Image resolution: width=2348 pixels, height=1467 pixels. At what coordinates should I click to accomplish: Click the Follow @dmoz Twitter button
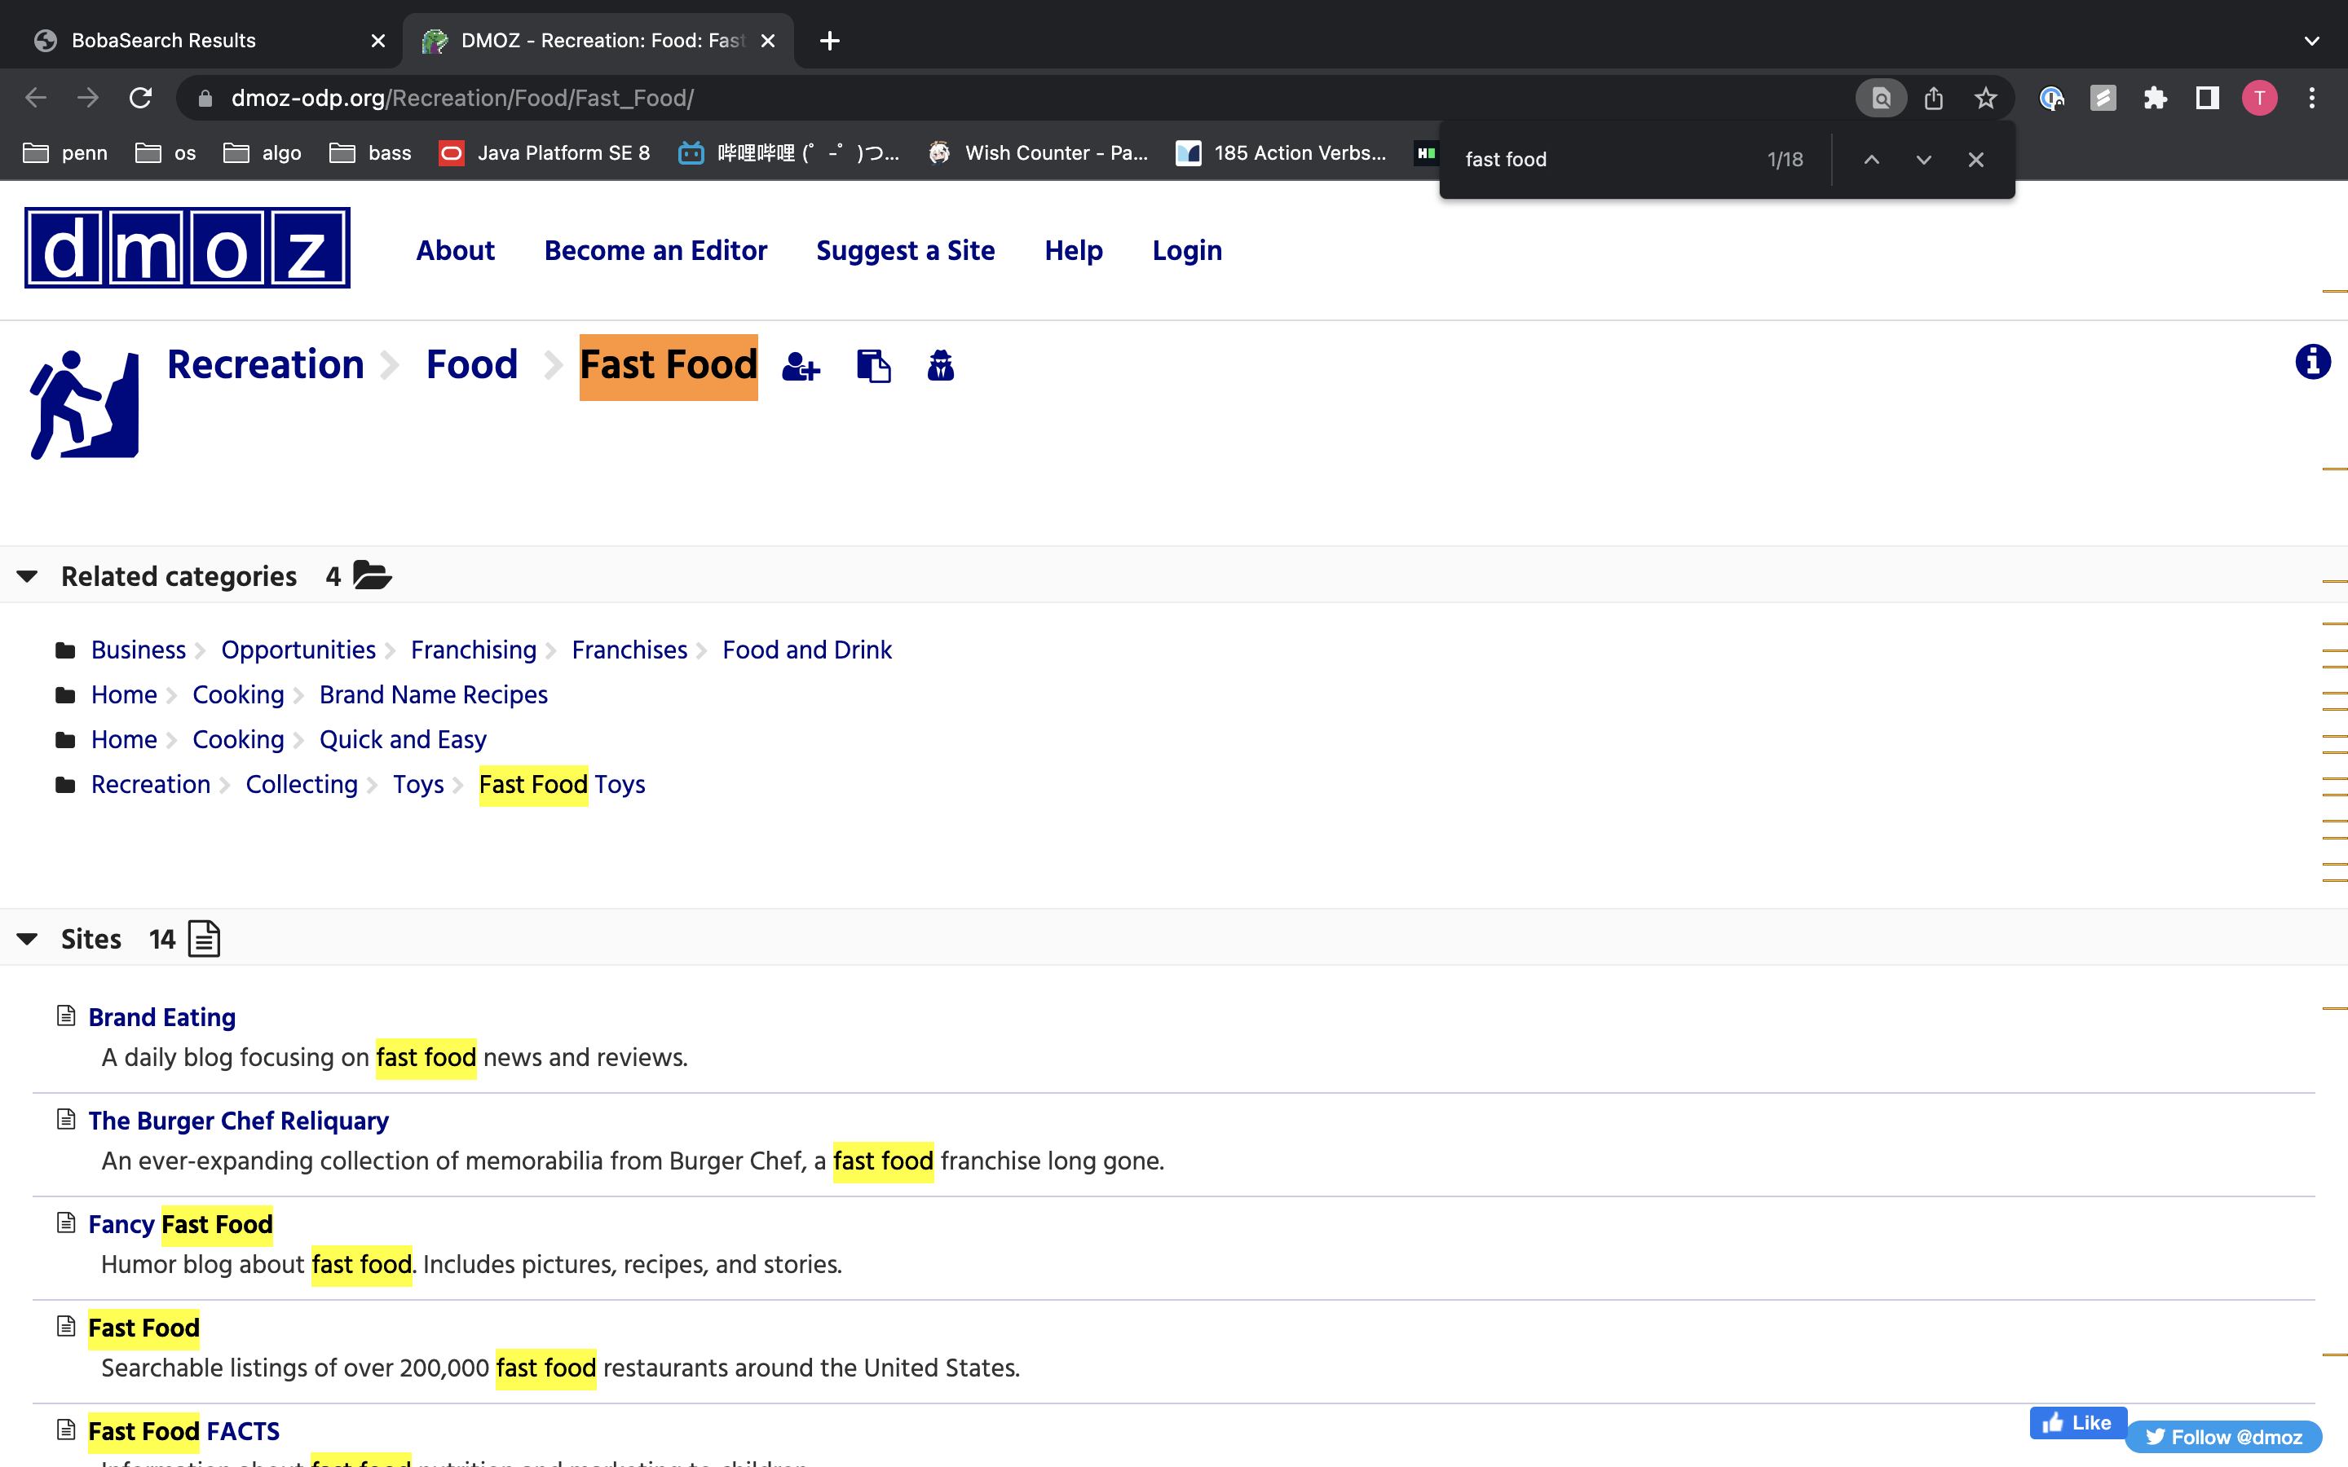2222,1437
